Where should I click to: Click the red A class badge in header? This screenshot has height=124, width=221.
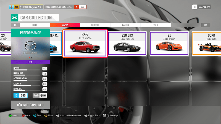(x=77, y=7)
